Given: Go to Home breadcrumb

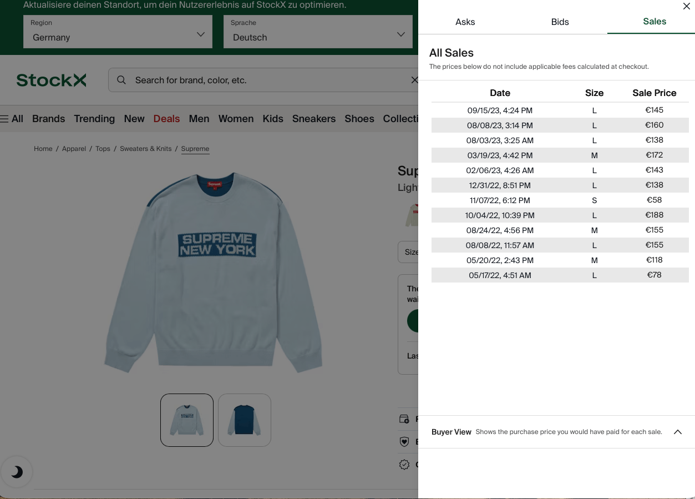Looking at the screenshot, I should click(x=43, y=149).
